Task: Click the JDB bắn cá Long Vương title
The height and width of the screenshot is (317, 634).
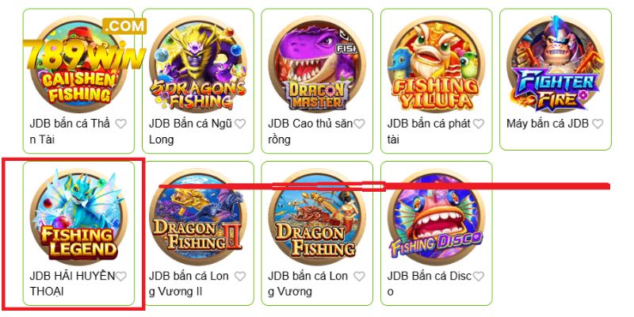Action: click(307, 284)
